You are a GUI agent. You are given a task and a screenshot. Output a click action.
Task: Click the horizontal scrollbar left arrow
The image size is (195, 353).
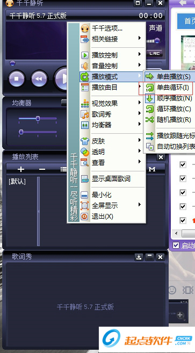(176, 233)
